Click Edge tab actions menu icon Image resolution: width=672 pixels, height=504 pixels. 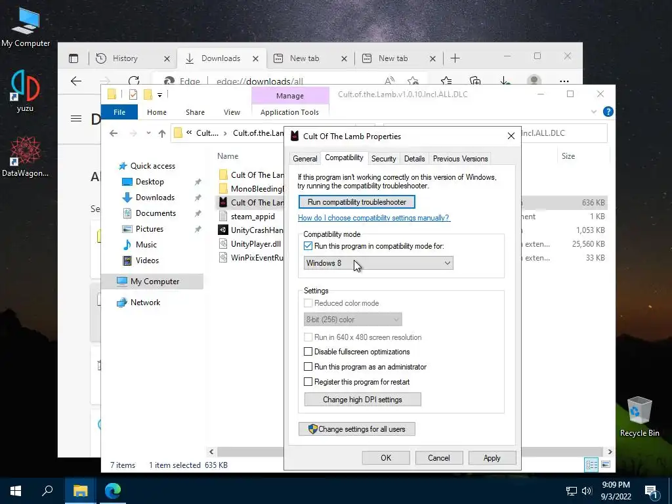[x=73, y=58]
